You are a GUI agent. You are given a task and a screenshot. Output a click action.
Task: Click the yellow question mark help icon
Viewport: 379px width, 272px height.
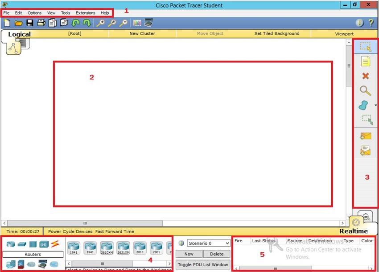(x=371, y=23)
